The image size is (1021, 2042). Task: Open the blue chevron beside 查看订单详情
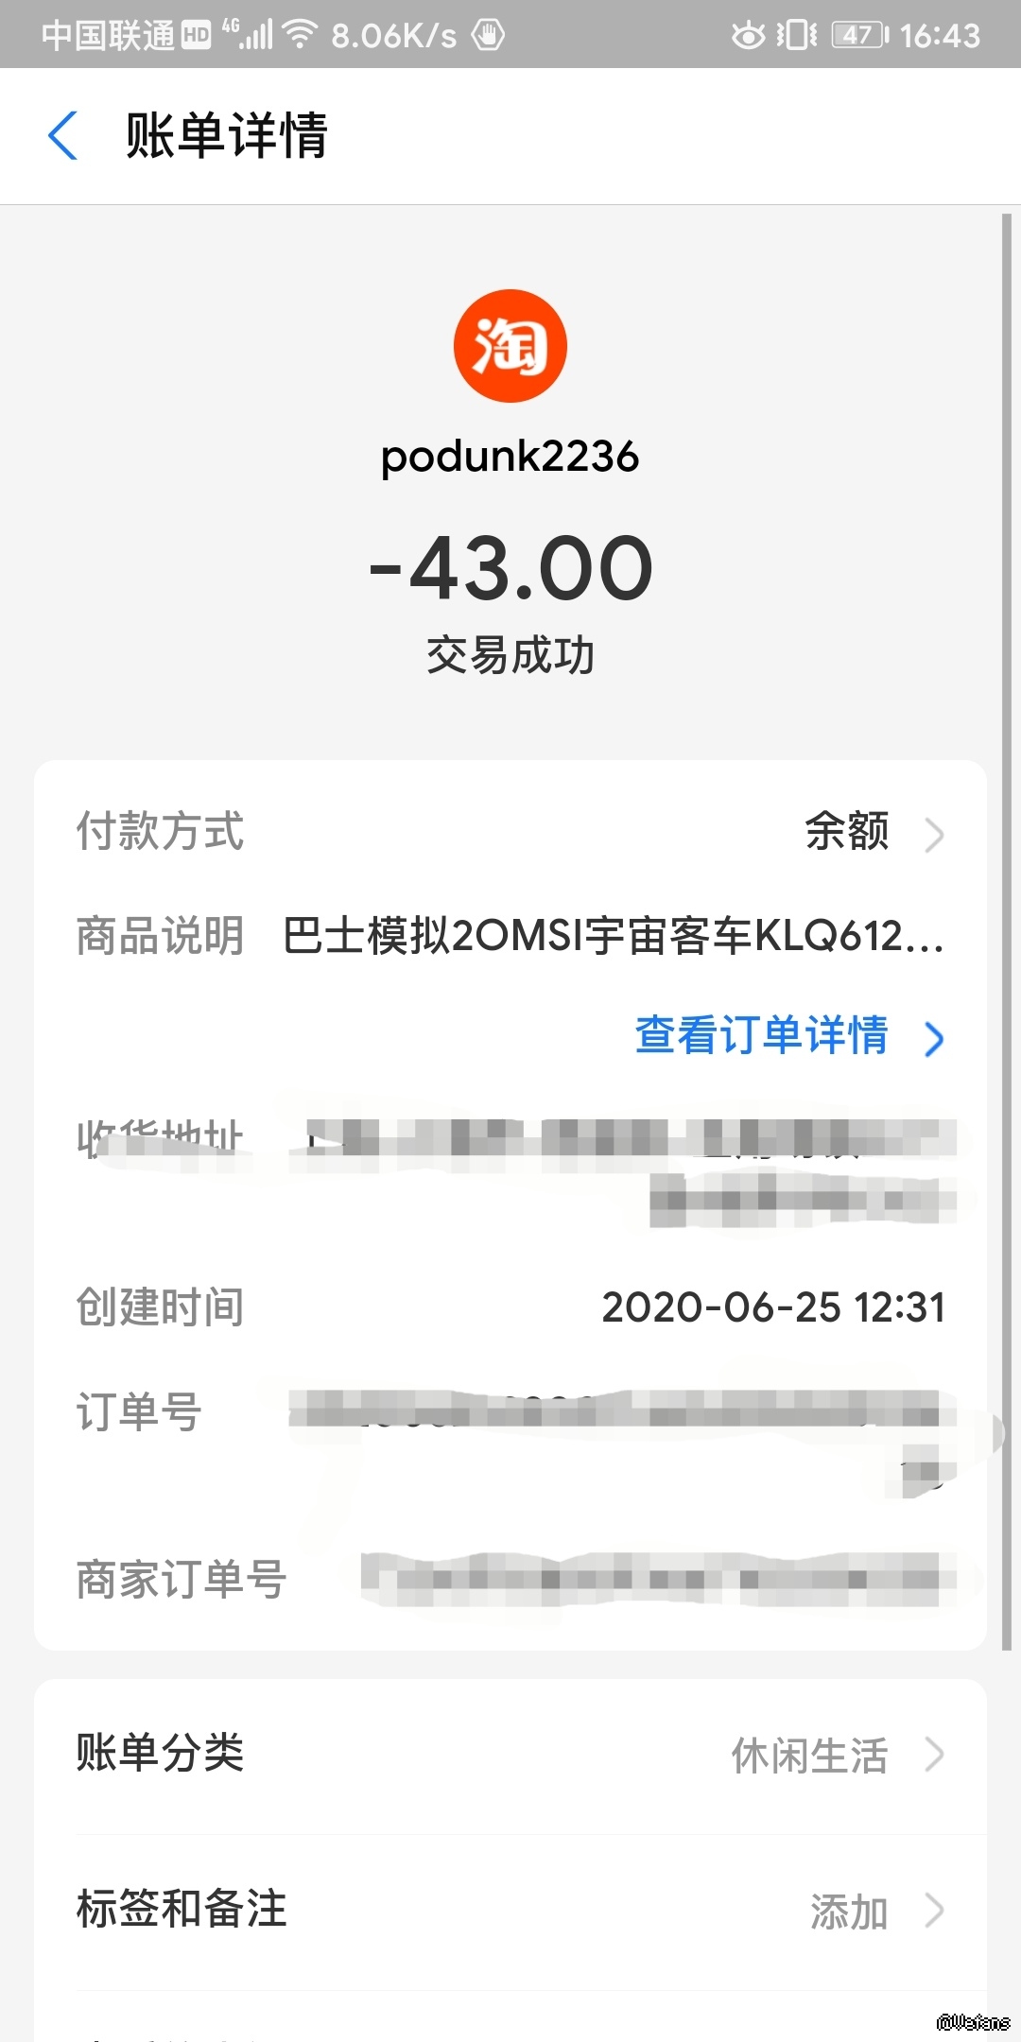click(934, 1038)
